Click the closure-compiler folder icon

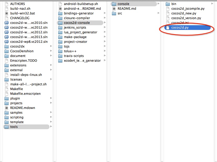click(x=60, y=18)
